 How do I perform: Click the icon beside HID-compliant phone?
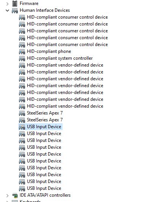click(22, 51)
